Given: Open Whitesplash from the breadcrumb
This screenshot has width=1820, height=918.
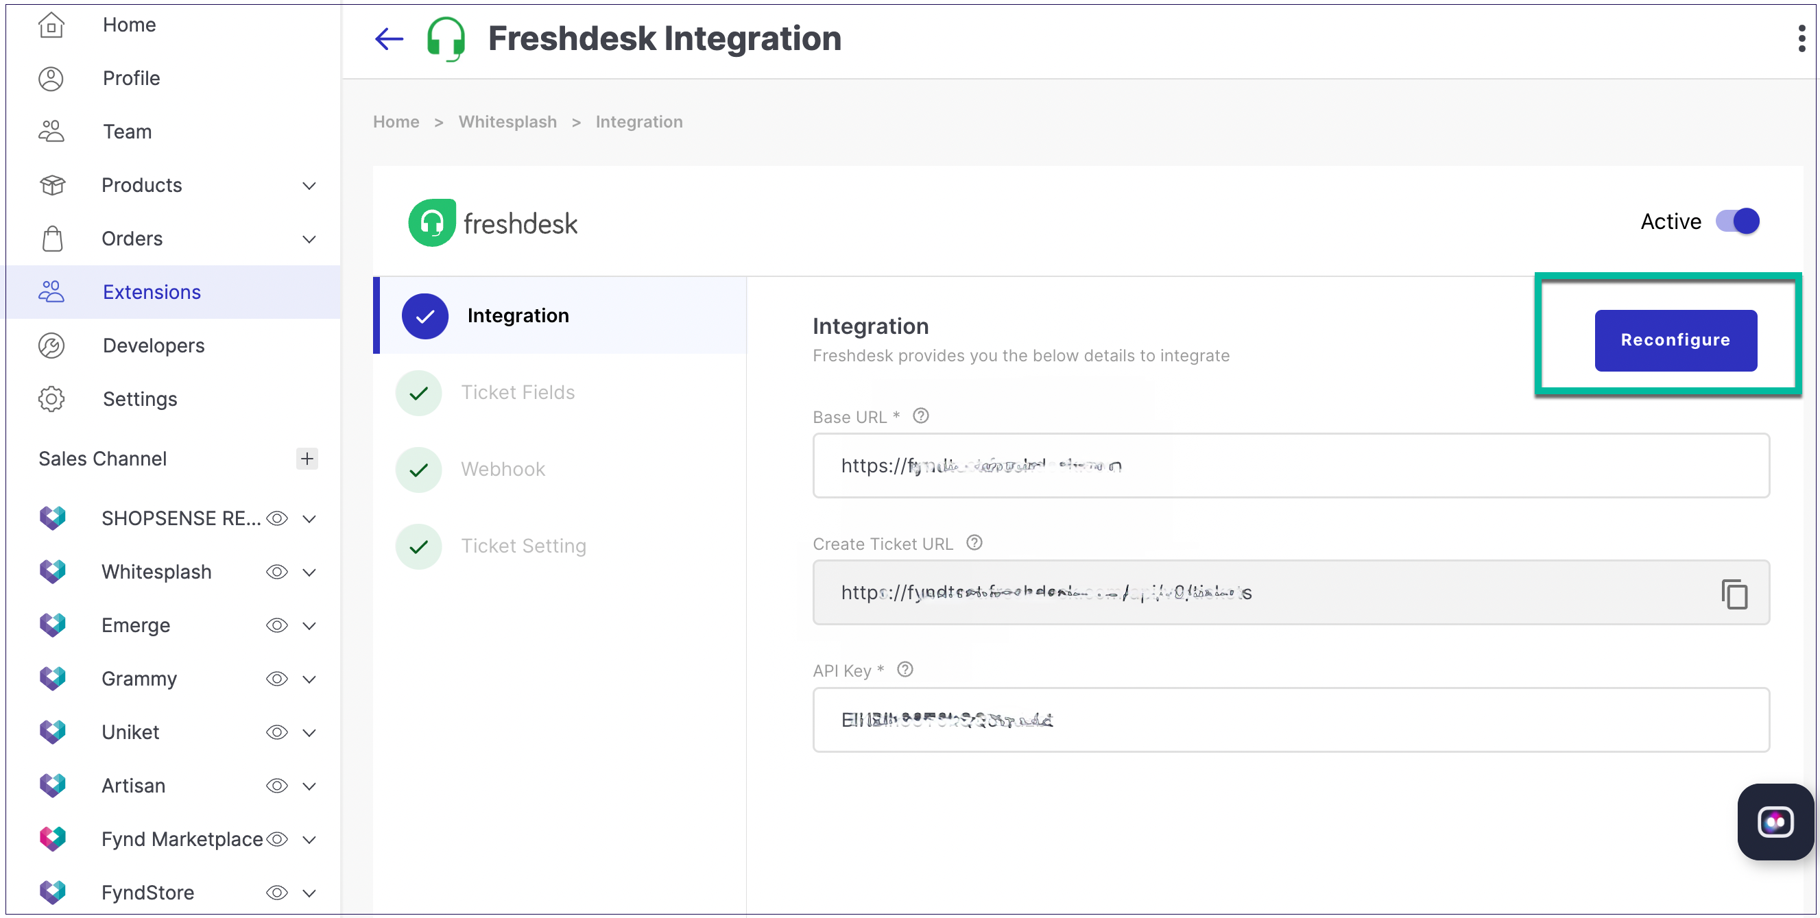Looking at the screenshot, I should tap(507, 121).
